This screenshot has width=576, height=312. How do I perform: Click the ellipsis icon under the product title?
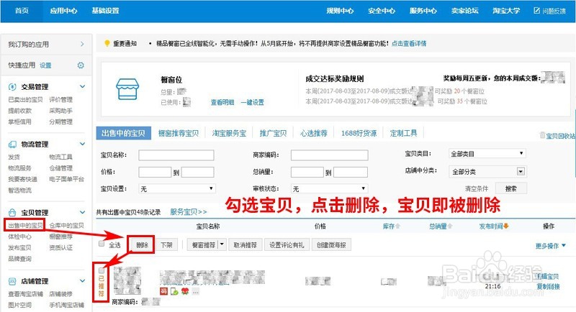[x=195, y=291]
